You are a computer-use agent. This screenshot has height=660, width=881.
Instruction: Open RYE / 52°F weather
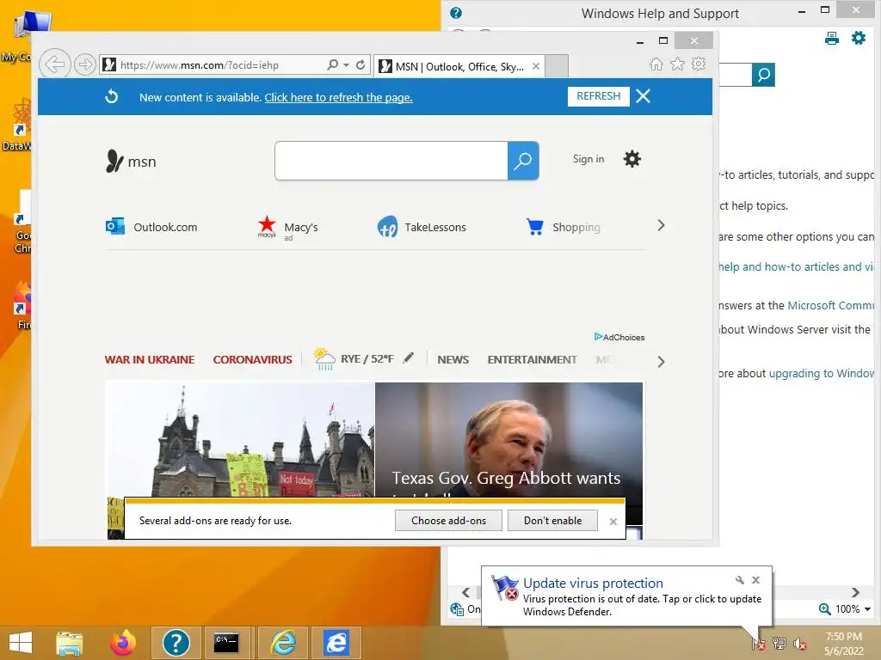click(354, 358)
